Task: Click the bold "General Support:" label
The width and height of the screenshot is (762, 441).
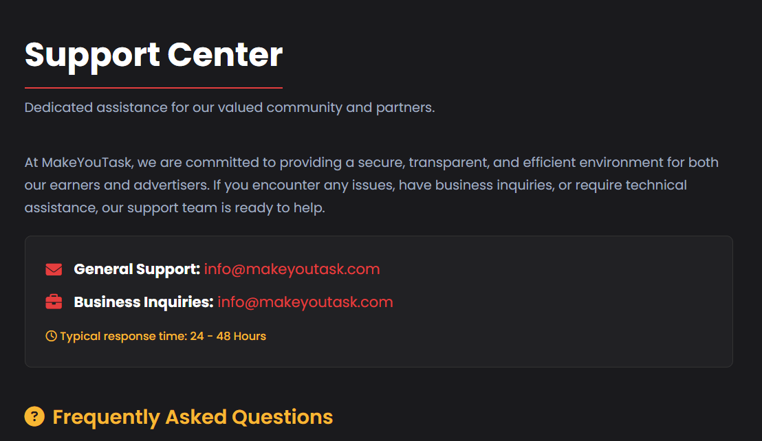Action: (x=137, y=269)
